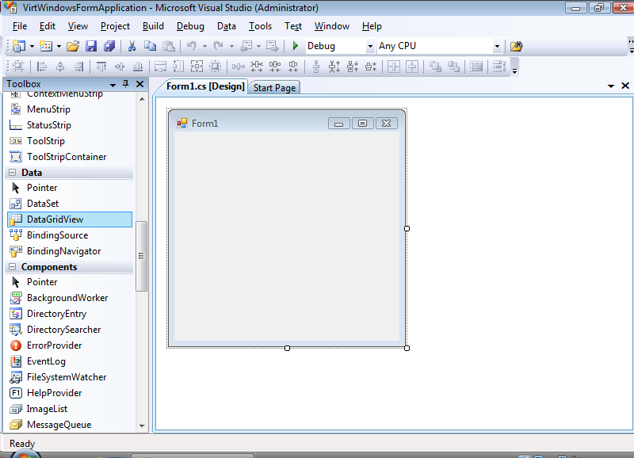The height and width of the screenshot is (458, 634).
Task: Select the BackgroundWorker component
Action: pos(67,298)
